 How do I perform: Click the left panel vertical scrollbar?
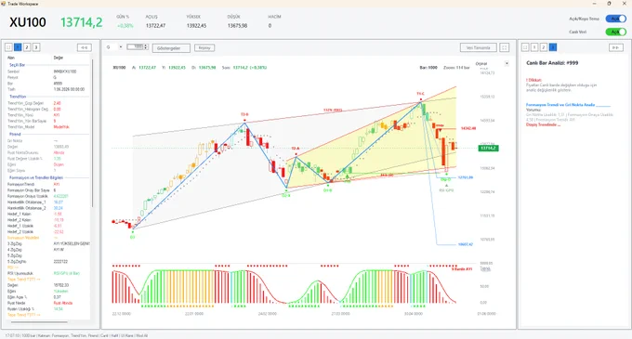click(x=92, y=133)
